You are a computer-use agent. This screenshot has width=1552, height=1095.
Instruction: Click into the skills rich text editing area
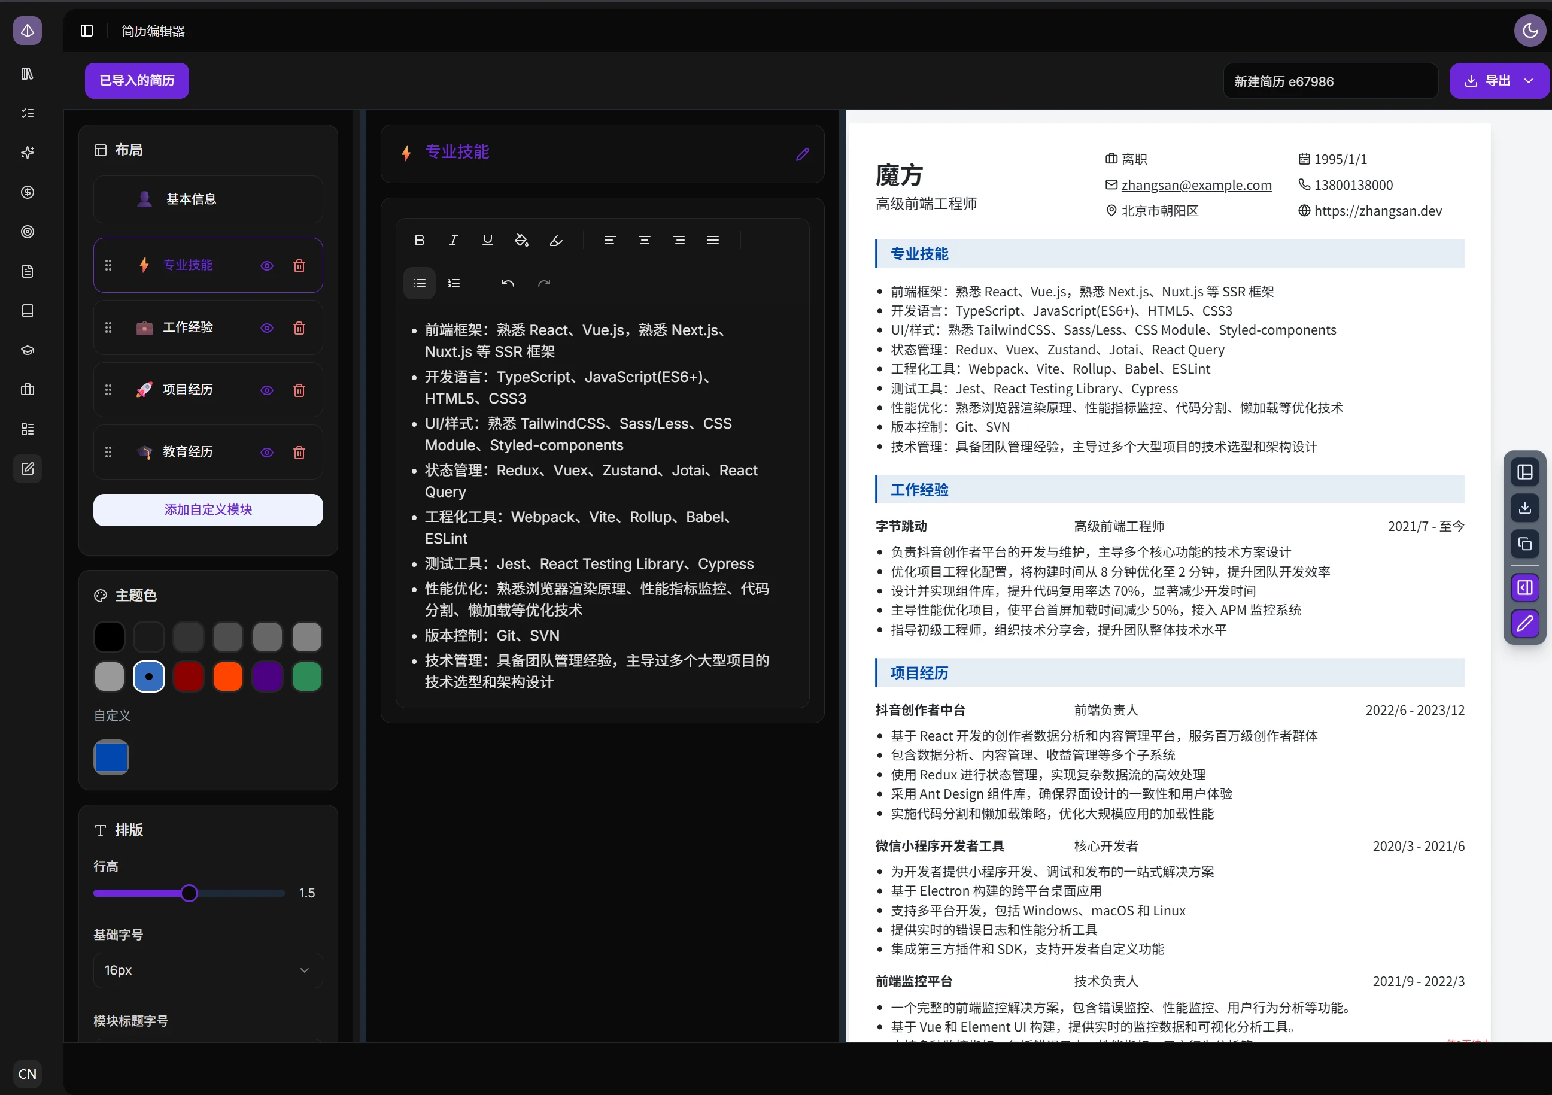(x=602, y=506)
